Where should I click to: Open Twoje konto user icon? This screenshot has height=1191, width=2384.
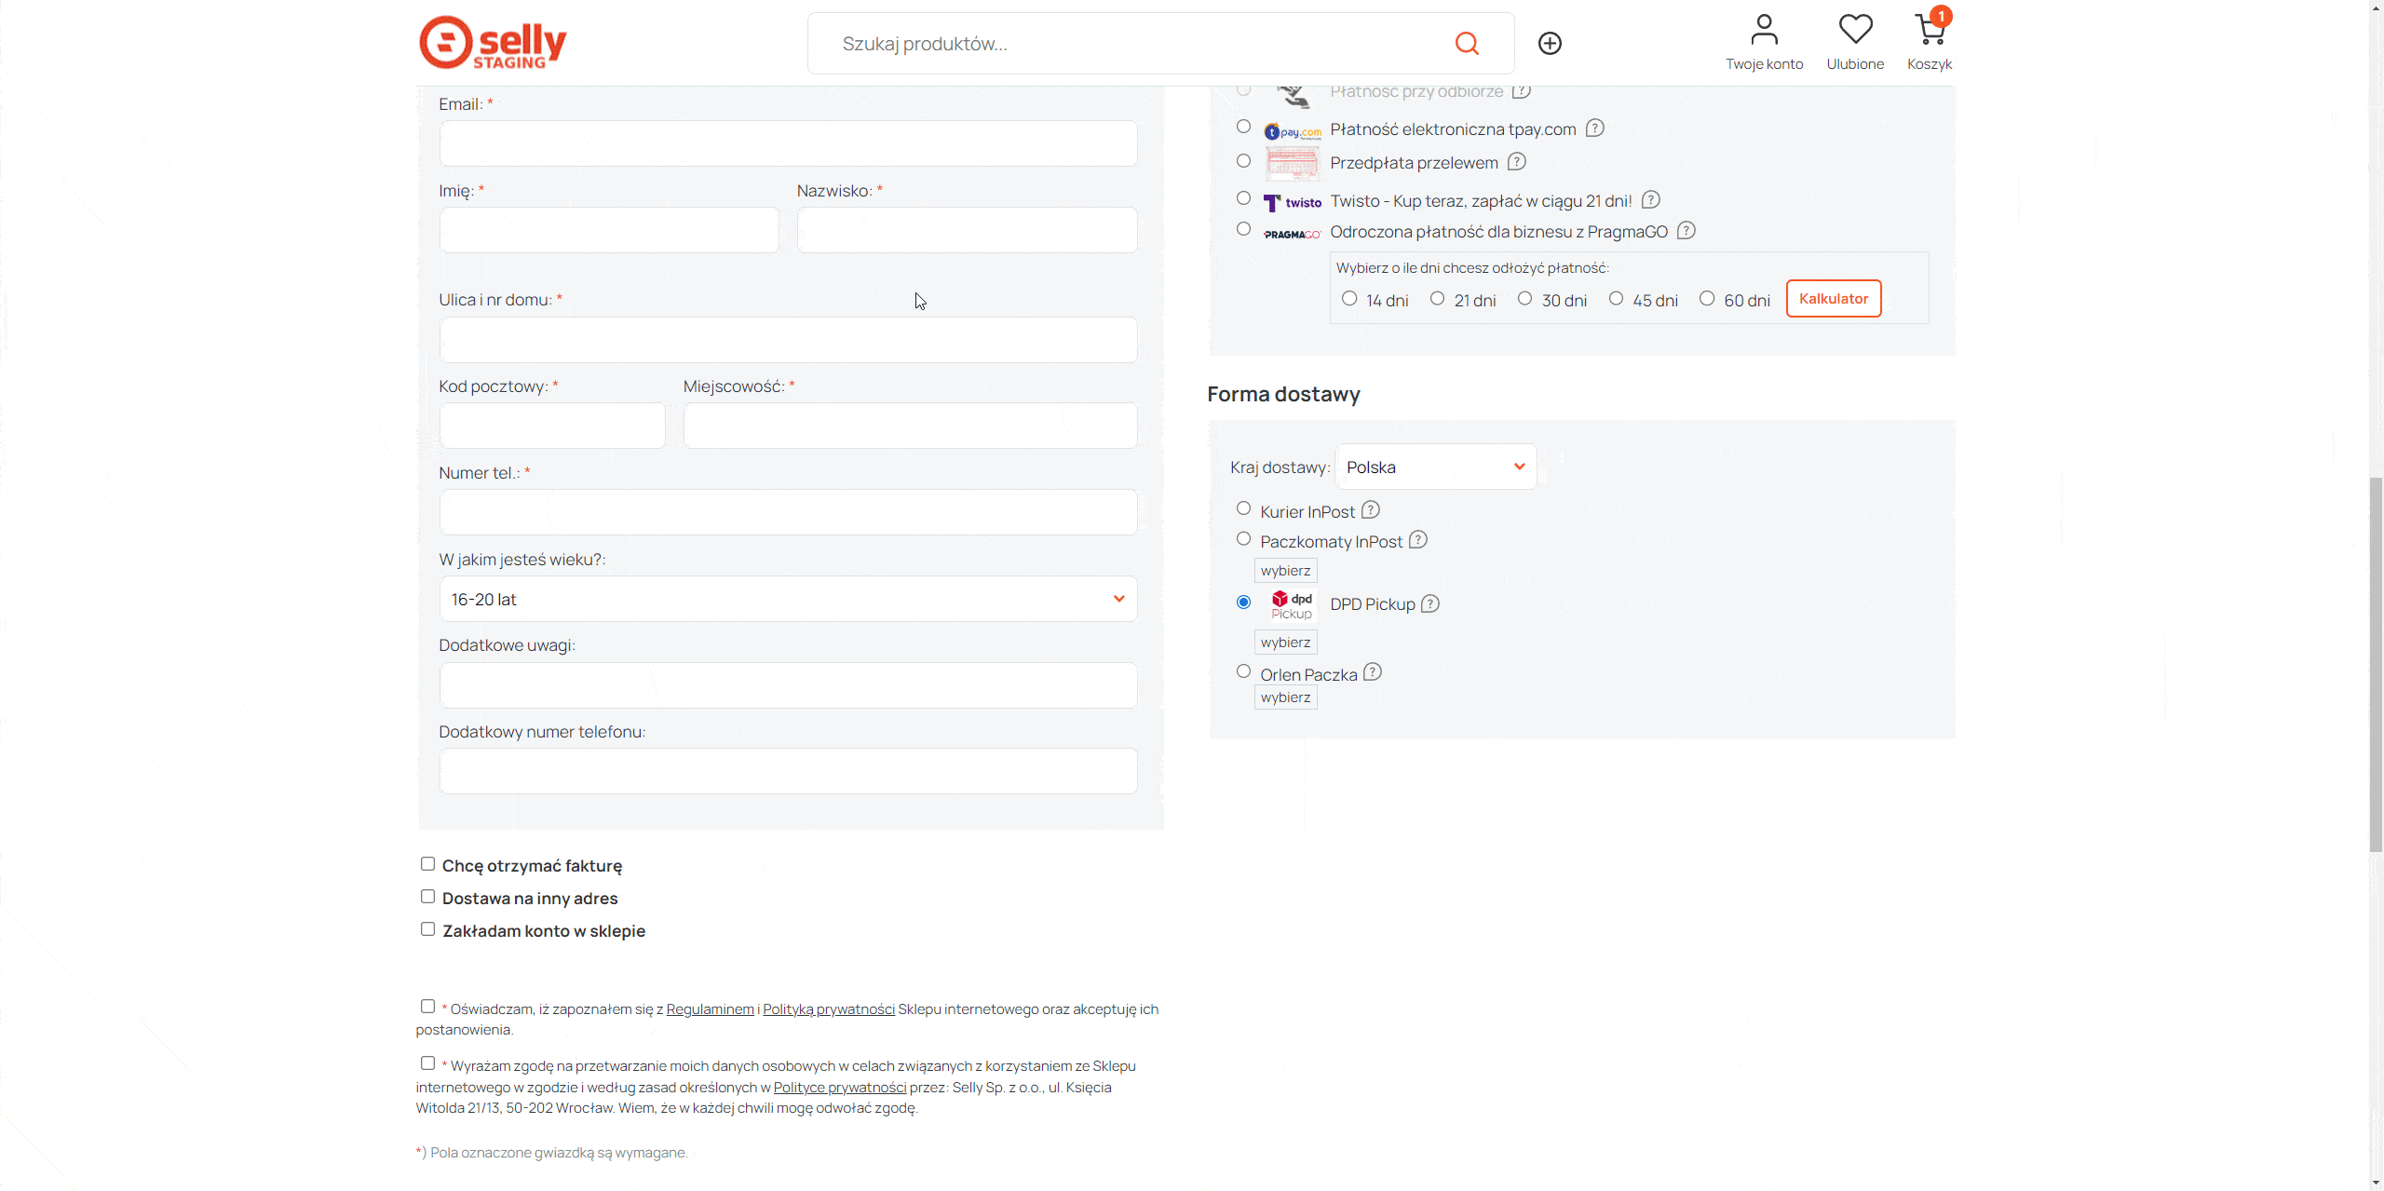[1764, 30]
